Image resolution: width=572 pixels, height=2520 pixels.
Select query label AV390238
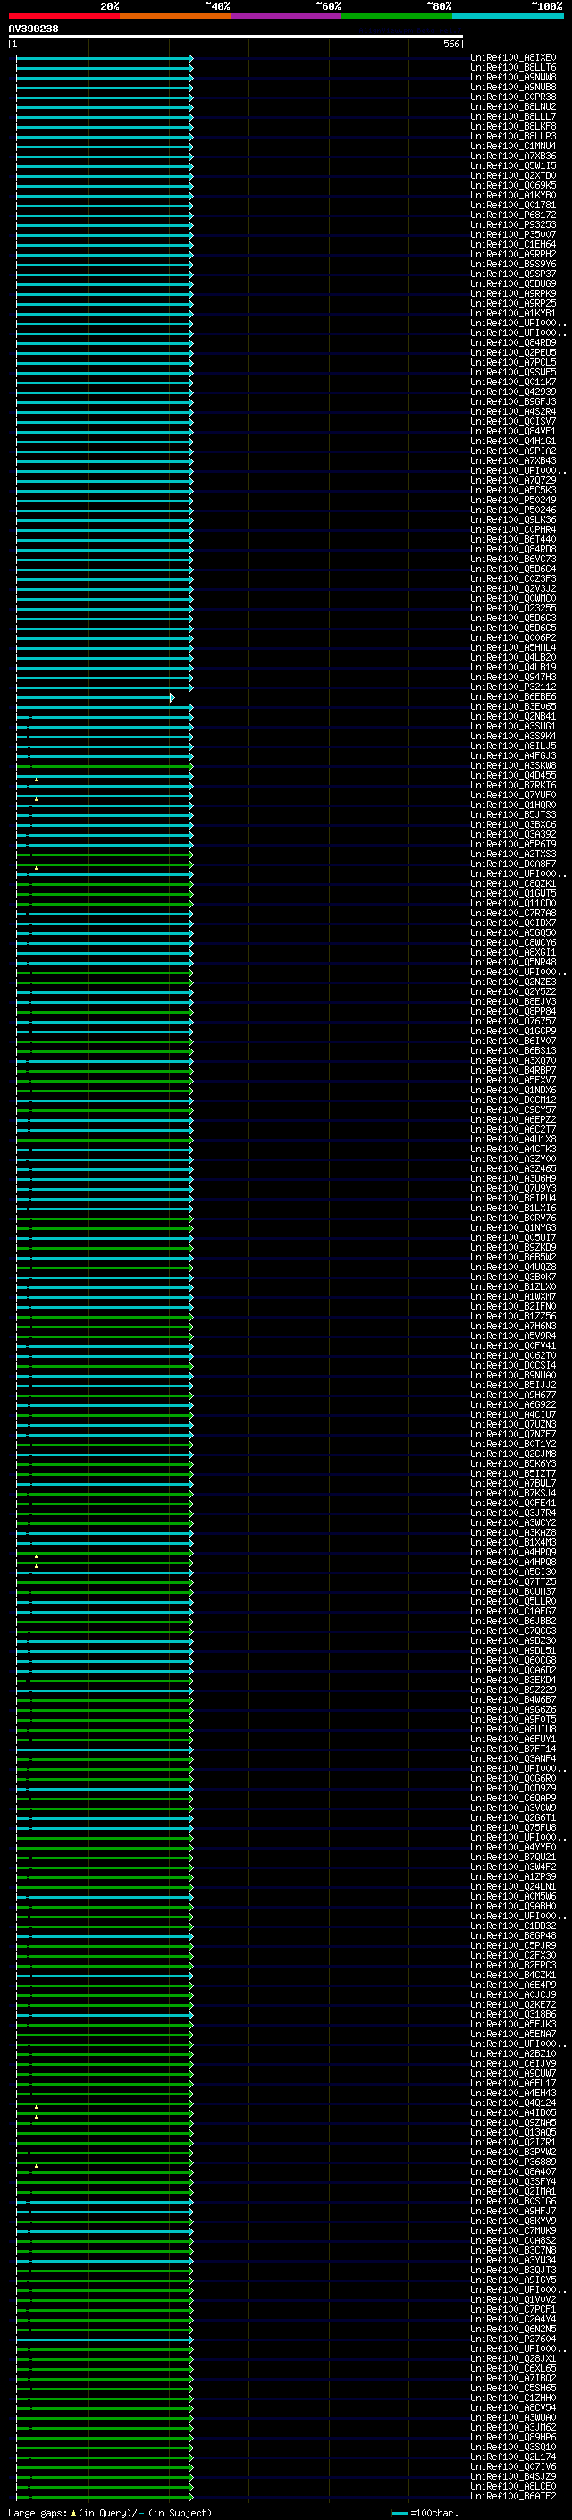pyautogui.click(x=33, y=29)
